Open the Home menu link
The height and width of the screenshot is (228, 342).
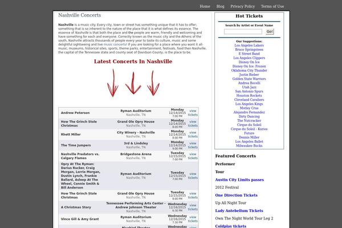205,6
